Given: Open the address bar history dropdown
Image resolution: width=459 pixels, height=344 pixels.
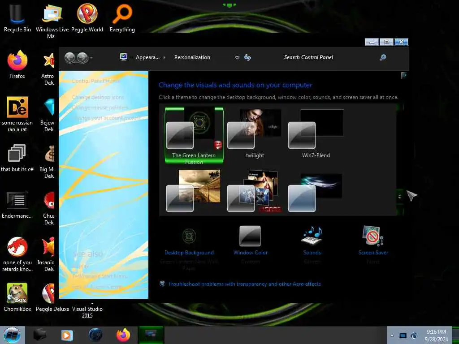Looking at the screenshot, I should [238, 58].
